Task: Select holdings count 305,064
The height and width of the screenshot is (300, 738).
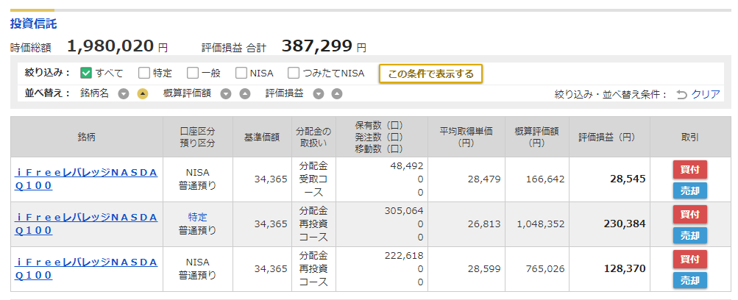Action: click(404, 210)
